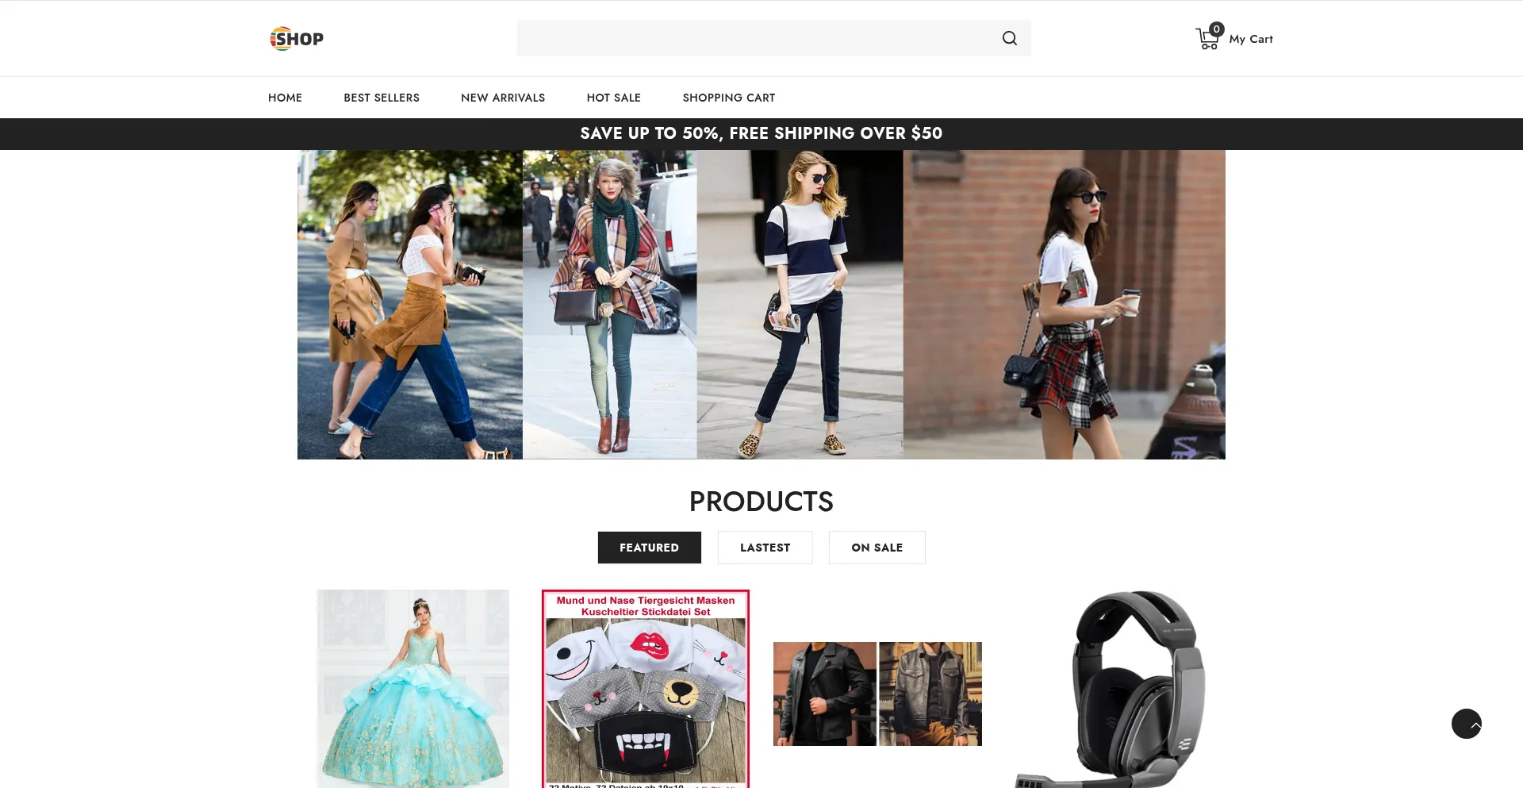View the animal face masks product

645,689
